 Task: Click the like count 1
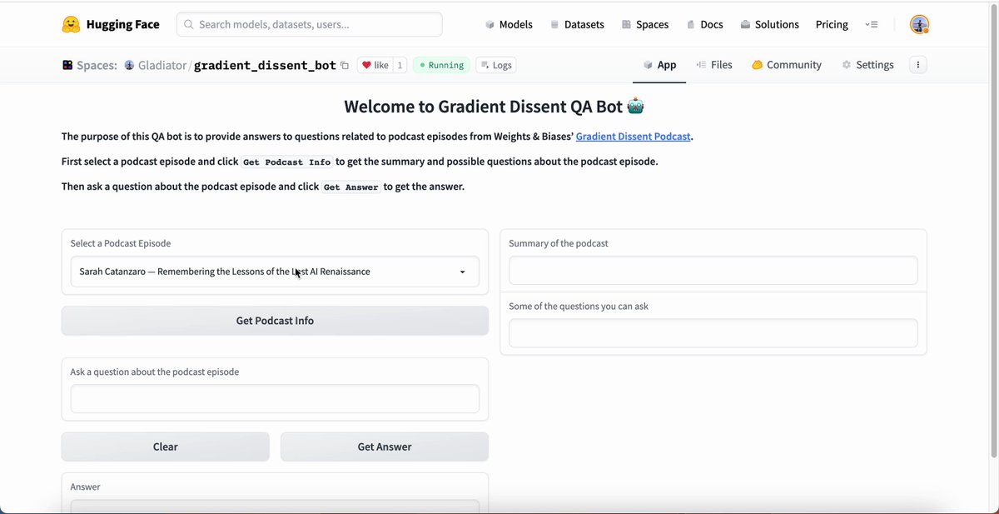400,65
